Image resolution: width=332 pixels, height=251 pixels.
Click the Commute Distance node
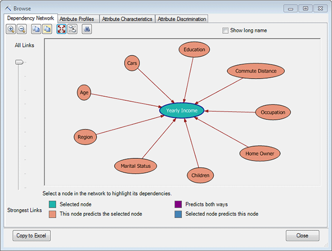point(256,71)
